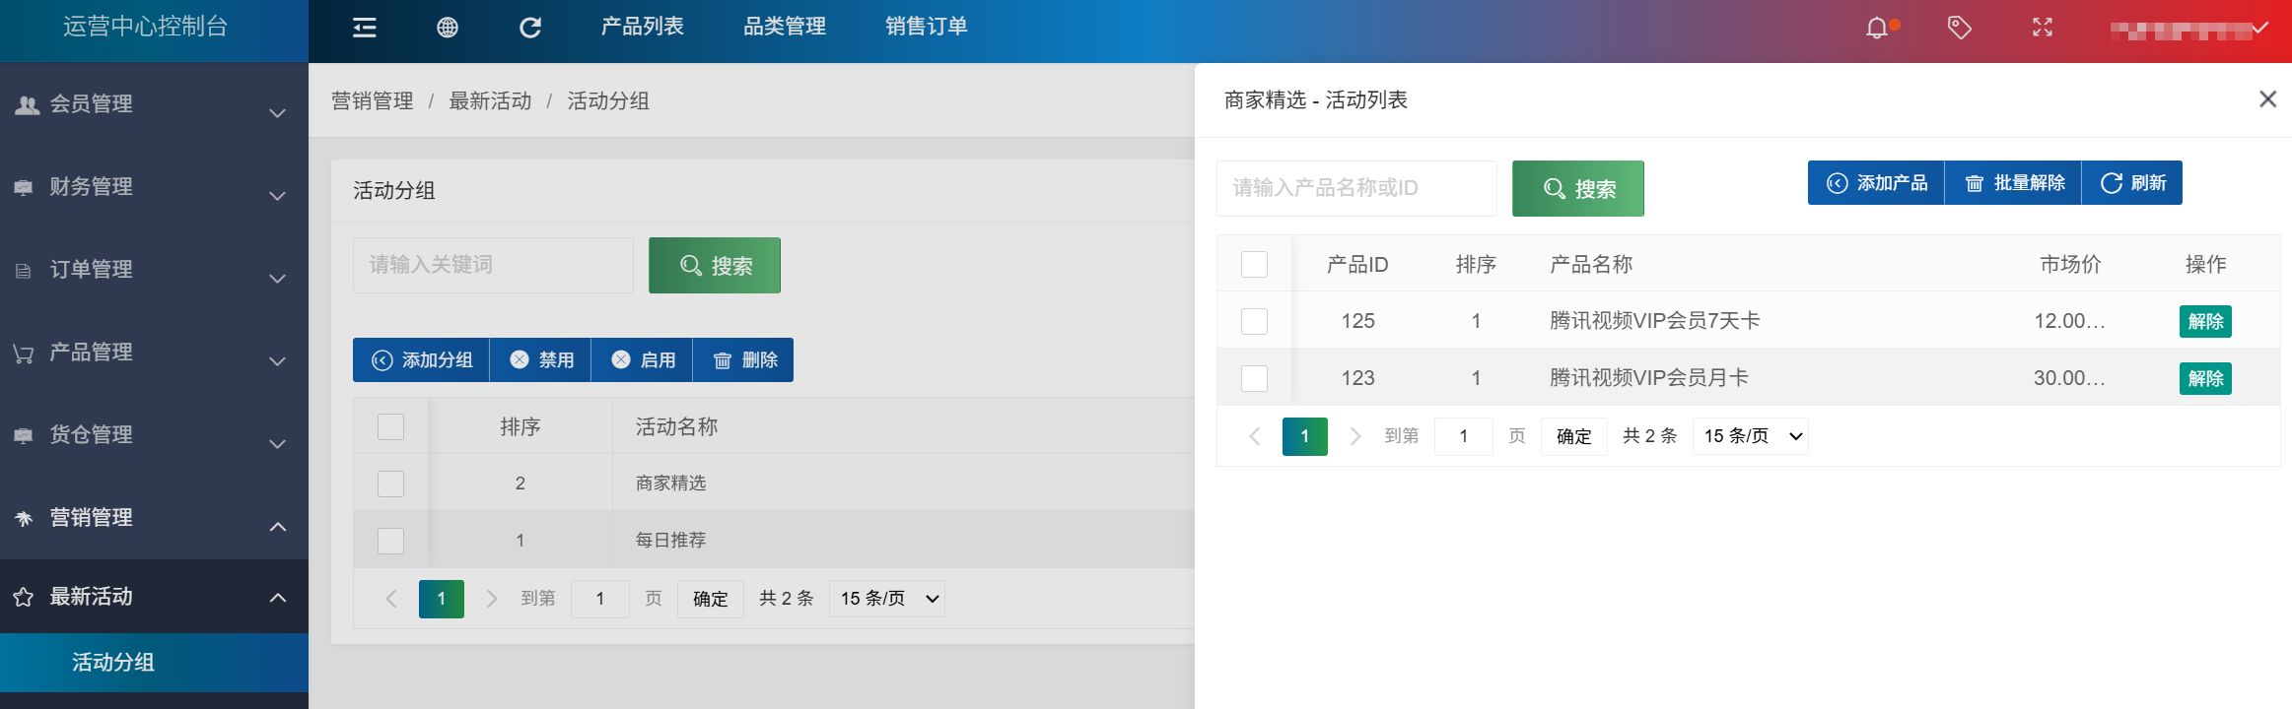The image size is (2292, 709).
Task: Click 批量解除 trash button
Action: (2013, 183)
